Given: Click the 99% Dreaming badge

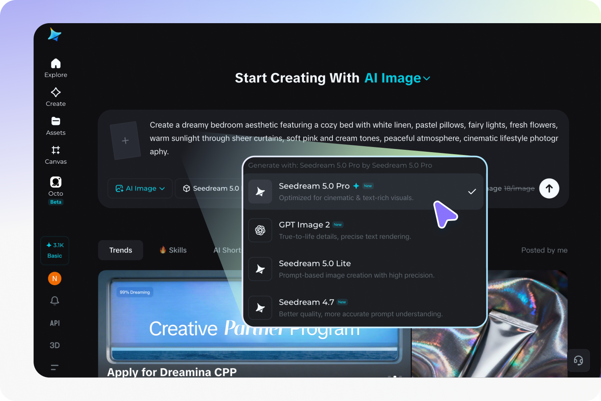Looking at the screenshot, I should 135,292.
